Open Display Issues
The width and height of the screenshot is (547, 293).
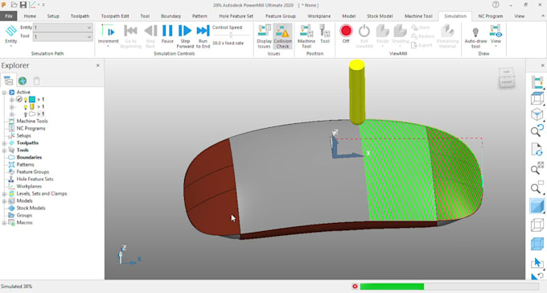click(x=264, y=36)
